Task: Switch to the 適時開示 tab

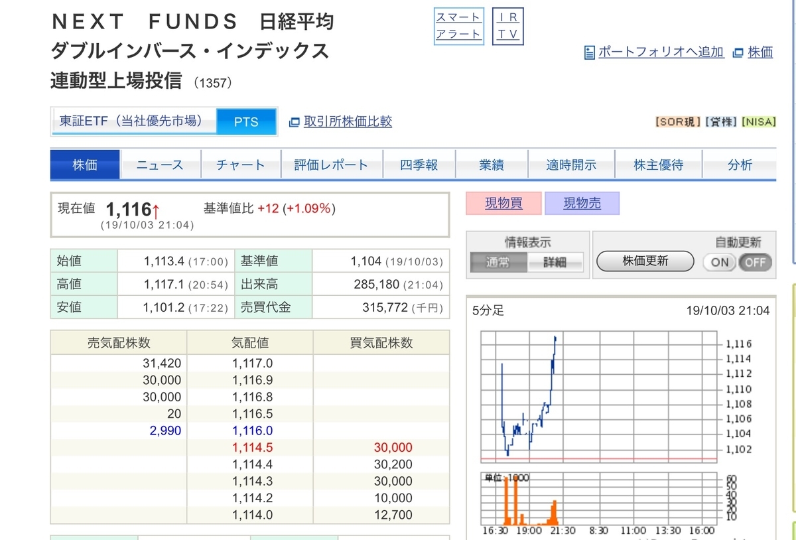Action: (571, 165)
